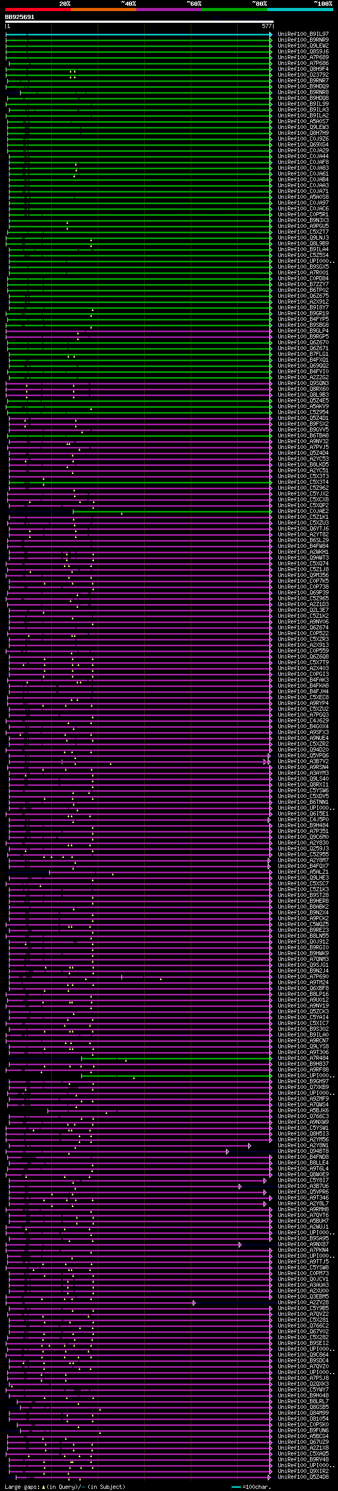338x1491 pixels.
Task: Select label UniRef100_Q5VPQ6
Action: (303, 755)
